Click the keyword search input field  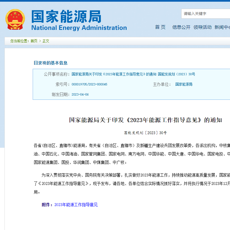pos(206,14)
